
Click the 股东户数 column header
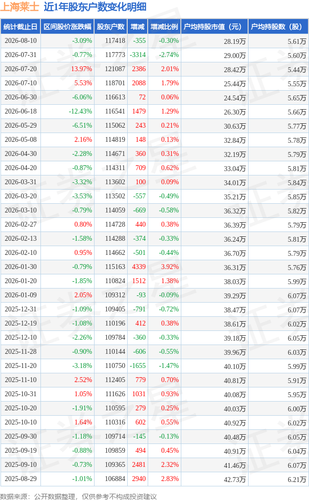coord(111,27)
